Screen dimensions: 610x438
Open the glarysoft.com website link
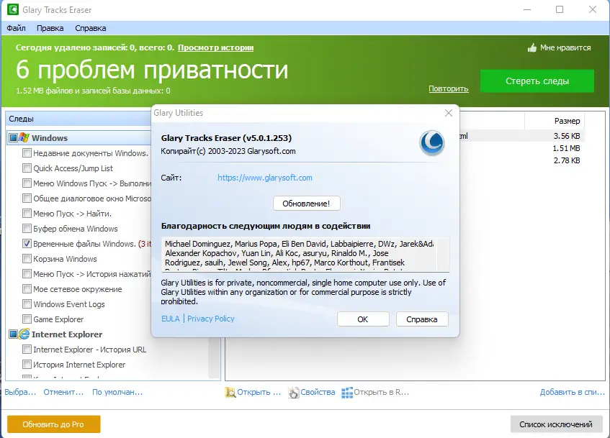click(x=265, y=178)
